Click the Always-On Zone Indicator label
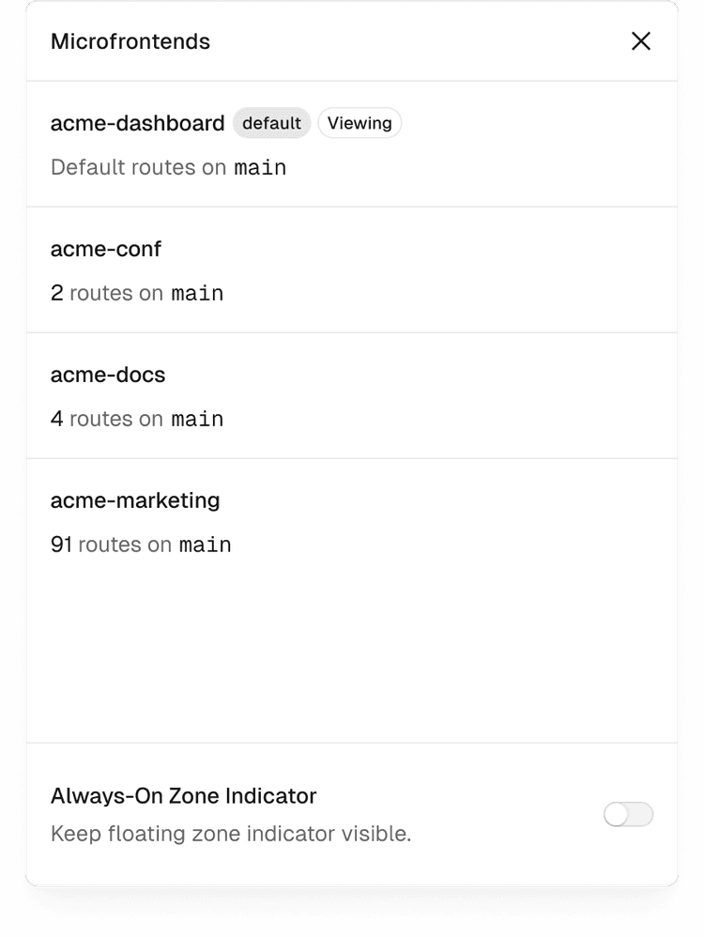 (183, 796)
